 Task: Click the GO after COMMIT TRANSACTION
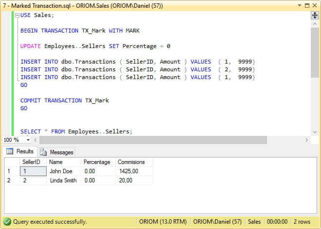tap(24, 108)
